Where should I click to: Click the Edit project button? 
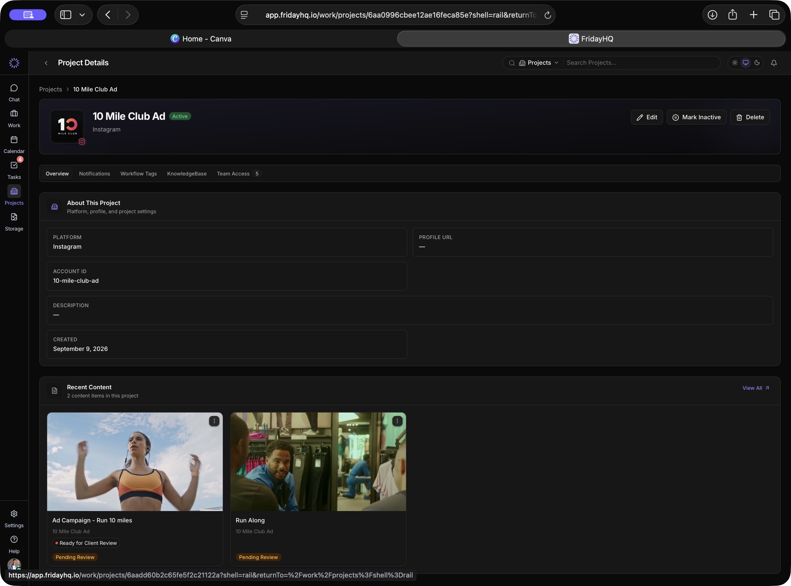[646, 118]
